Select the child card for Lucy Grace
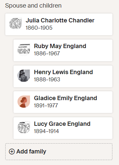Screen dimensions: 119x165 63,128
